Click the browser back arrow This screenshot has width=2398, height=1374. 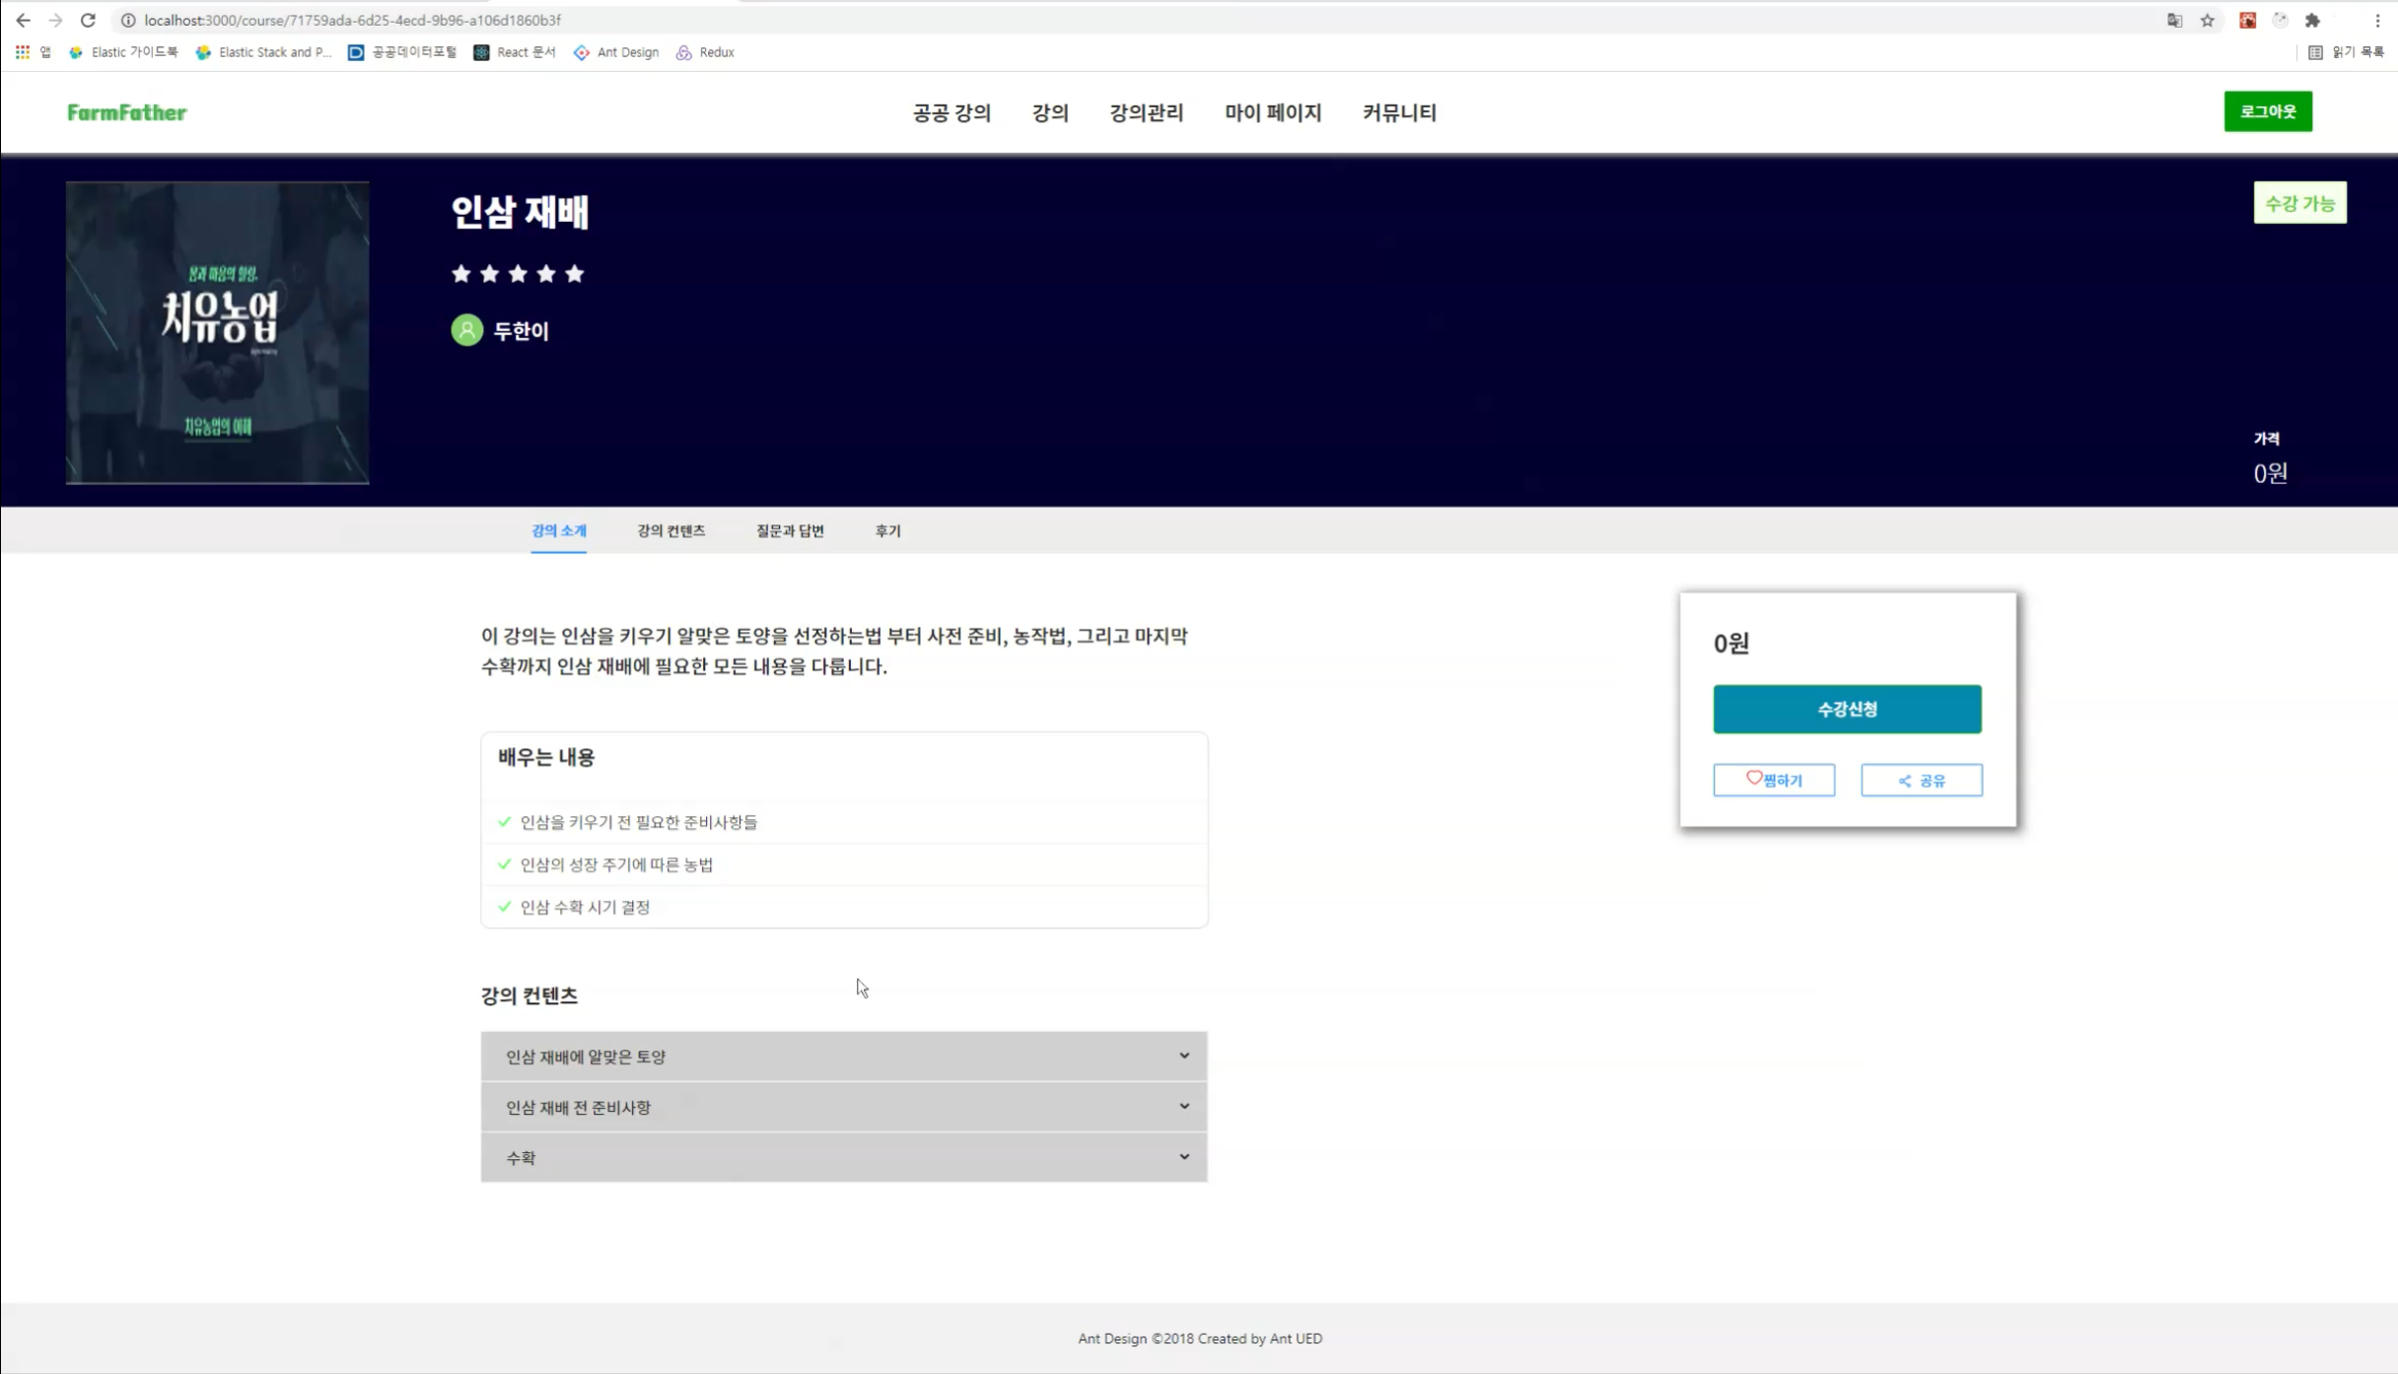point(23,20)
